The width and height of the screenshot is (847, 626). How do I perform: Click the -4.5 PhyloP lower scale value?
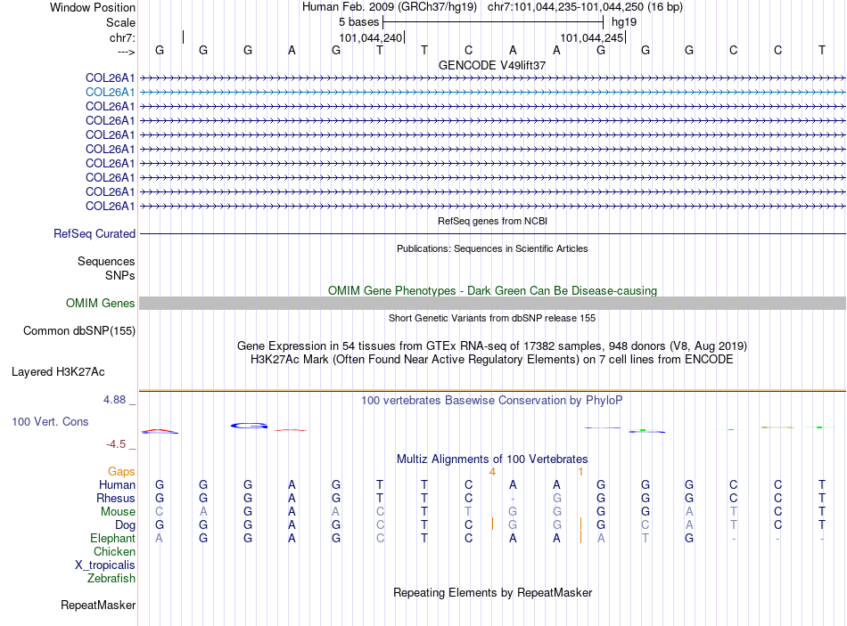(116, 444)
